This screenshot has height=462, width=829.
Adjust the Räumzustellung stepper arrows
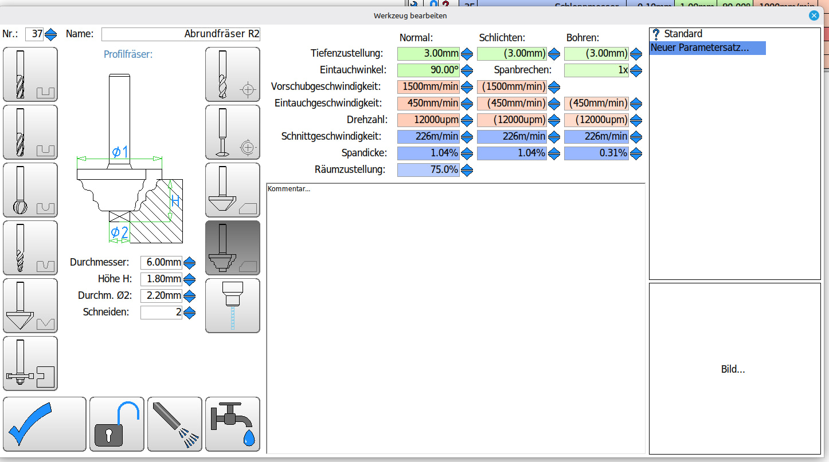[467, 170]
